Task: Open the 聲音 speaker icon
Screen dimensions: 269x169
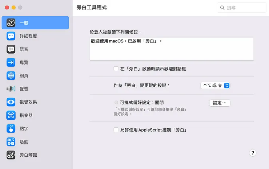Action: pos(11,89)
